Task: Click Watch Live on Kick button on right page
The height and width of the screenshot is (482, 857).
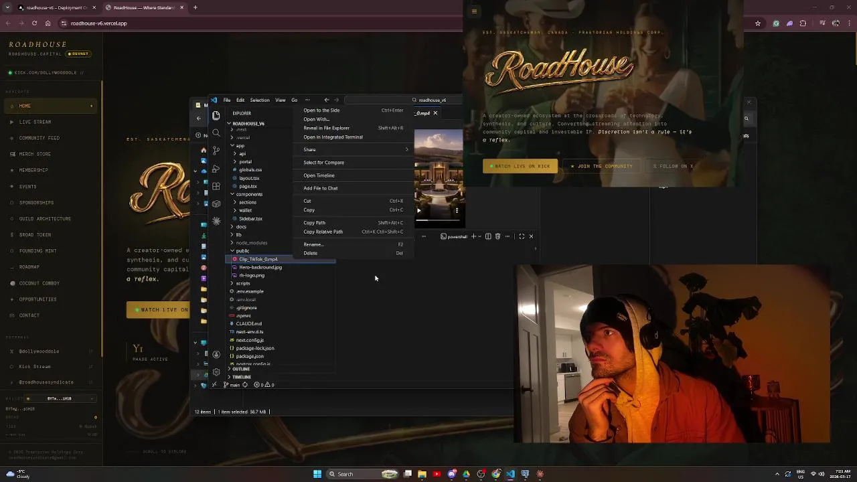Action: tap(520, 166)
